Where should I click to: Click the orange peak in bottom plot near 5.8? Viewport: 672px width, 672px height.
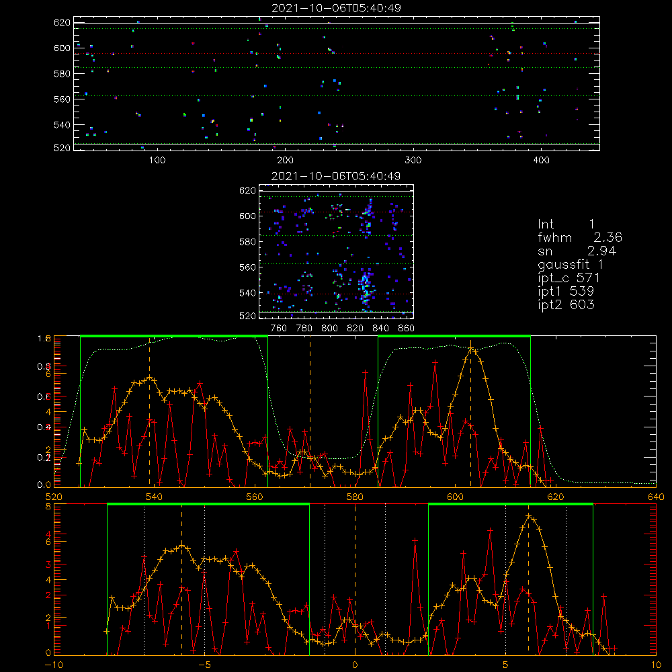coord(528,516)
